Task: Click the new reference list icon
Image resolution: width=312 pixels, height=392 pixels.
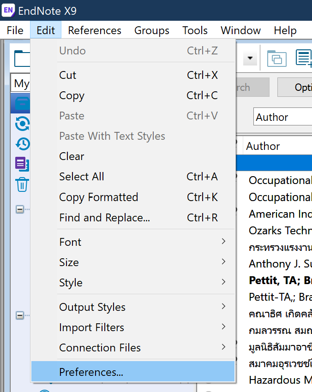Action: (304, 58)
